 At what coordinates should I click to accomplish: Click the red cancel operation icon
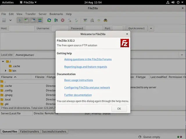click(x=63, y=20)
